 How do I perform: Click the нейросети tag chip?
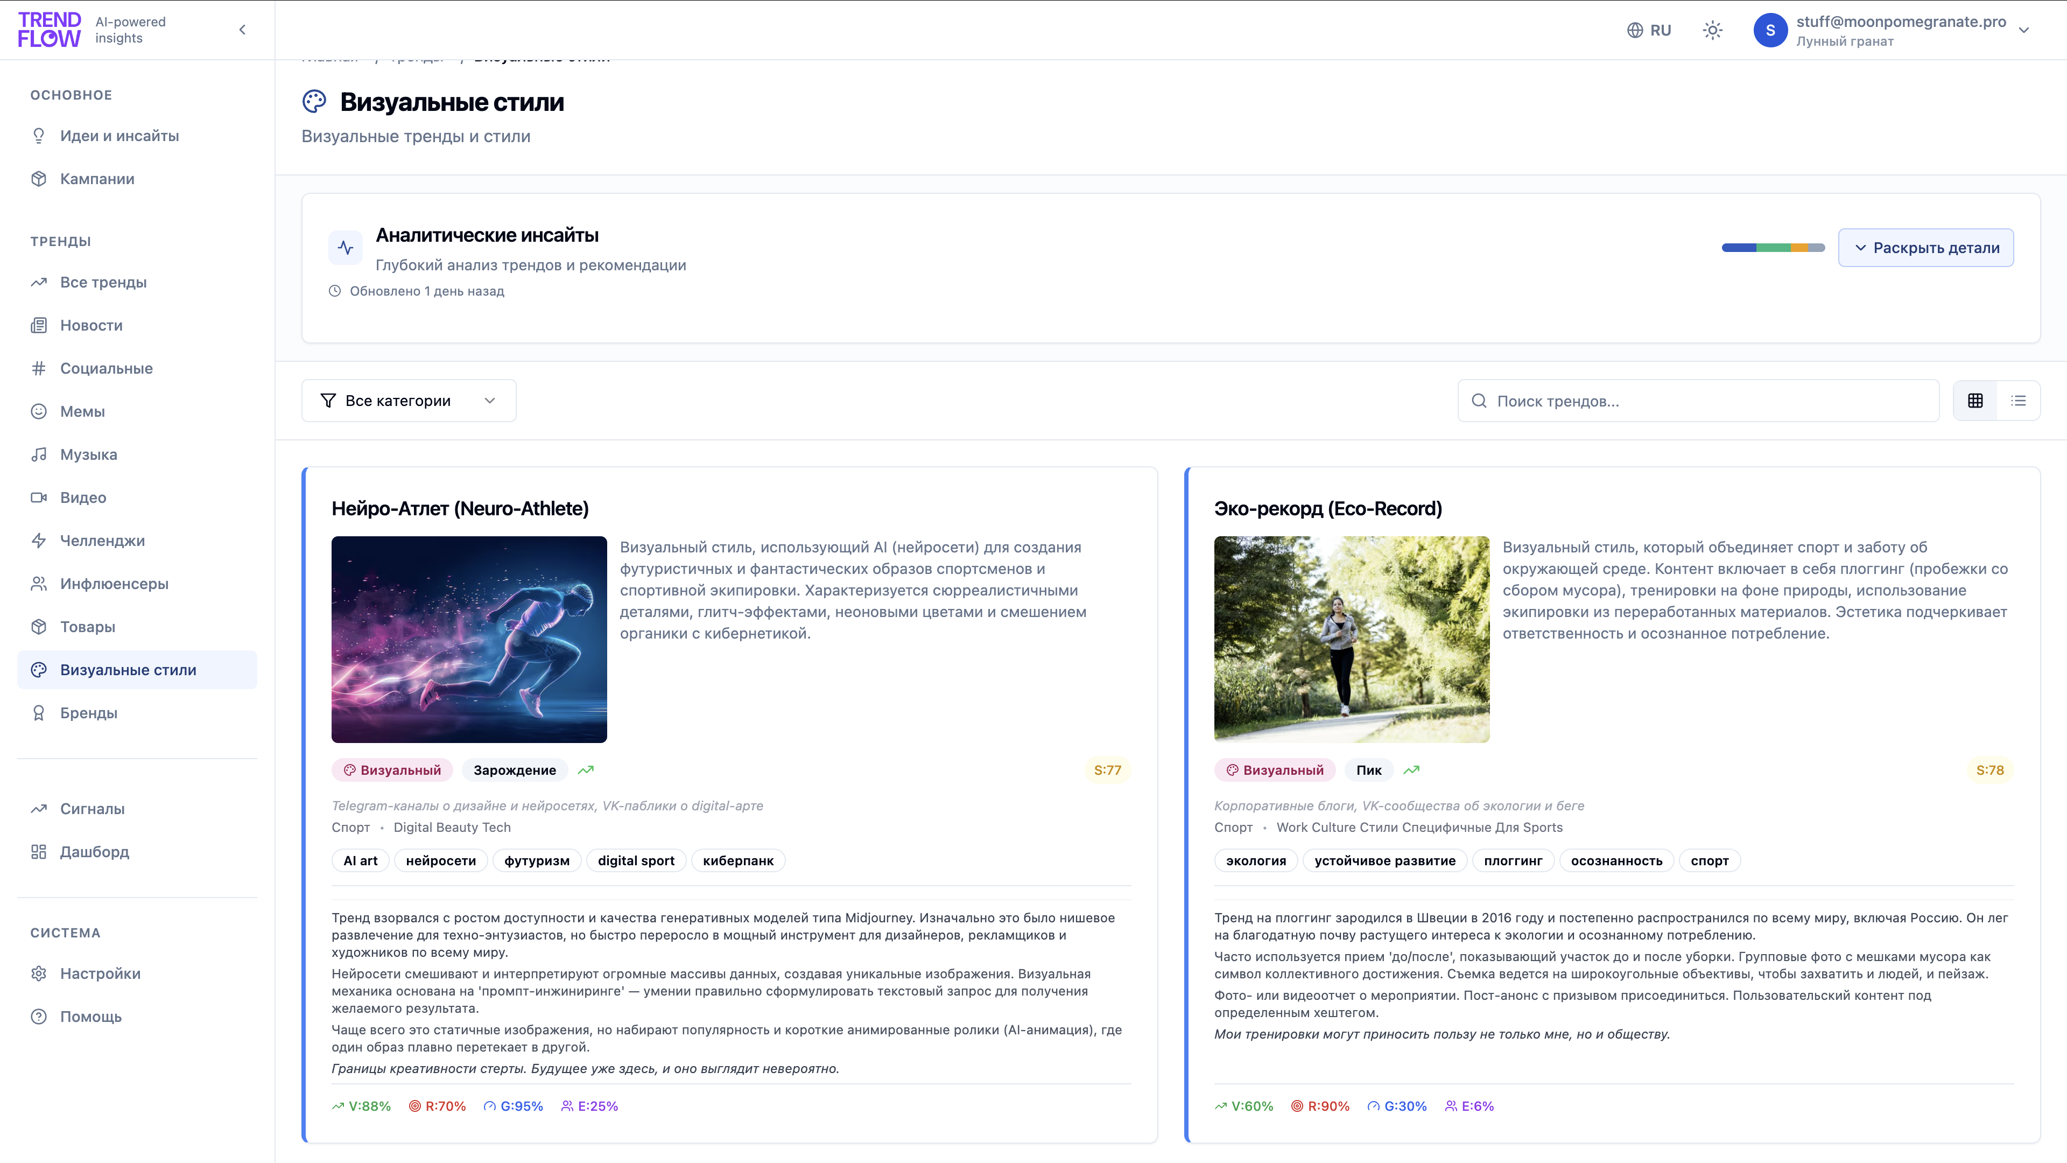[440, 860]
